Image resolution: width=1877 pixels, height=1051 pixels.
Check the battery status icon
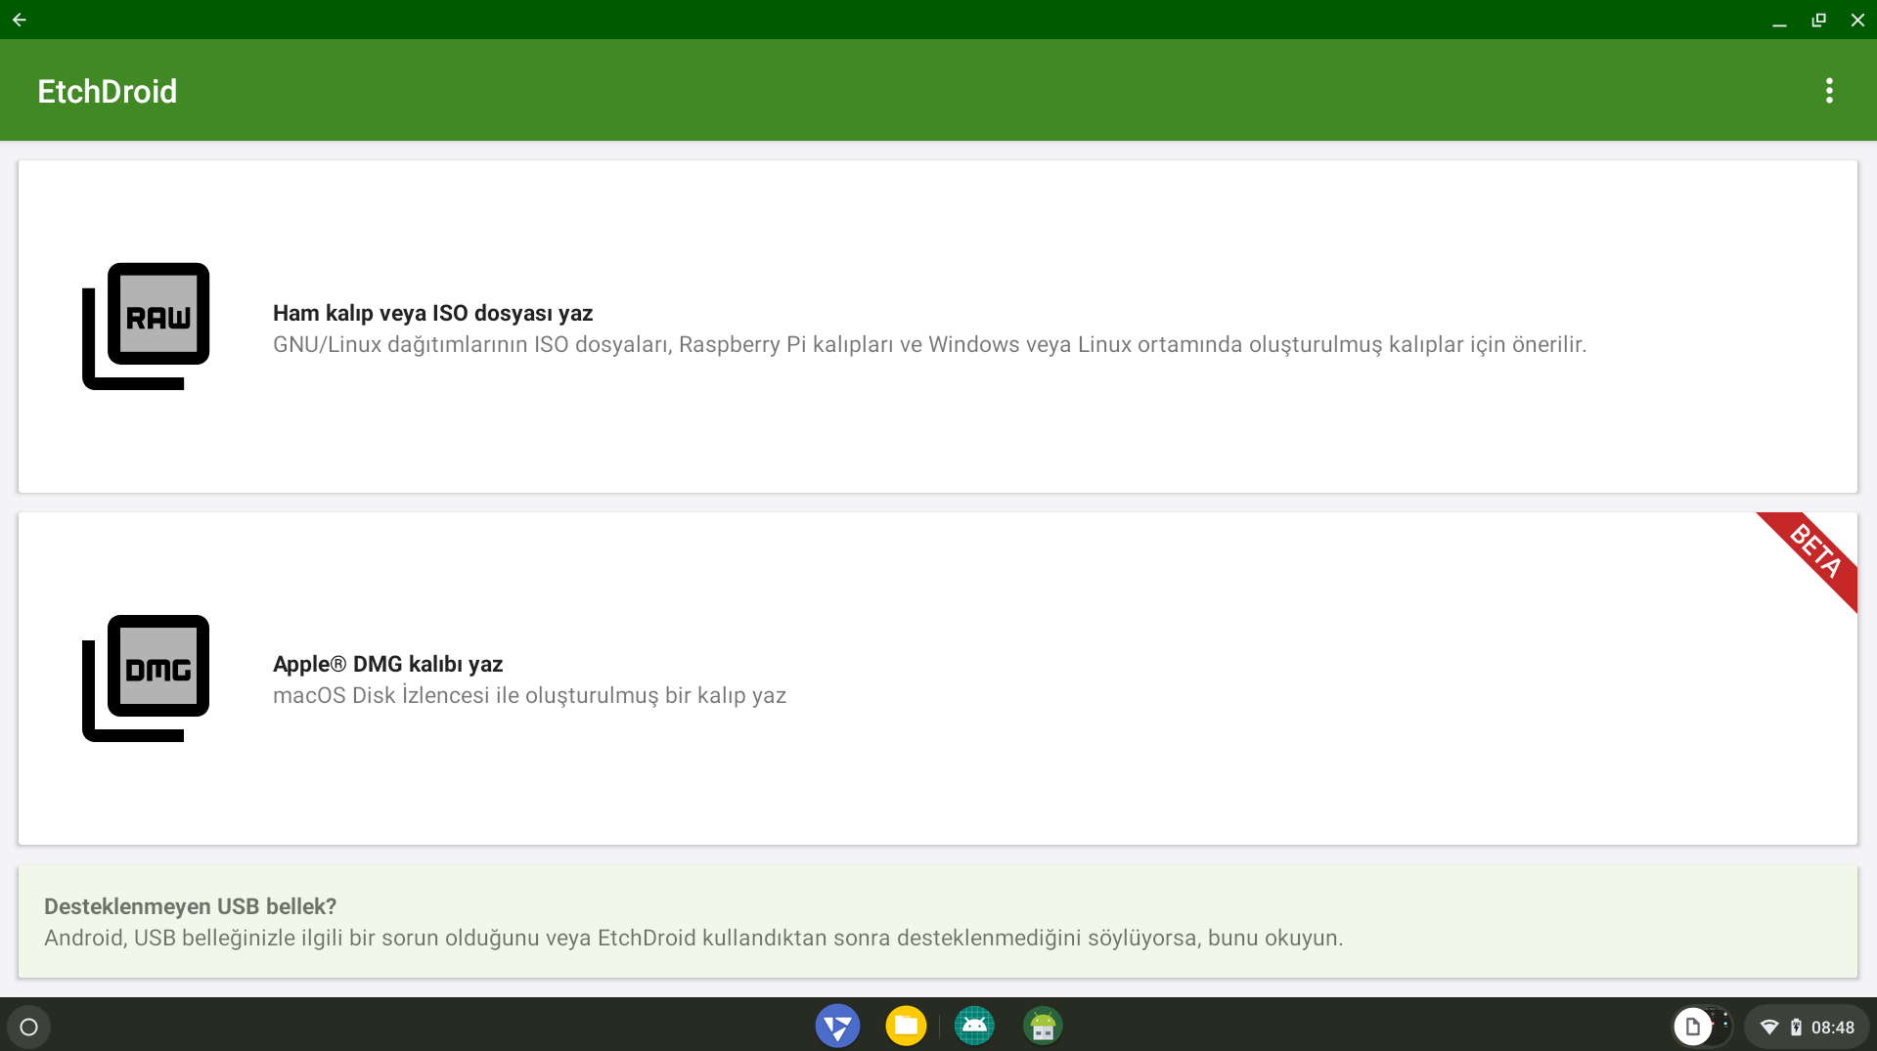(1796, 1027)
